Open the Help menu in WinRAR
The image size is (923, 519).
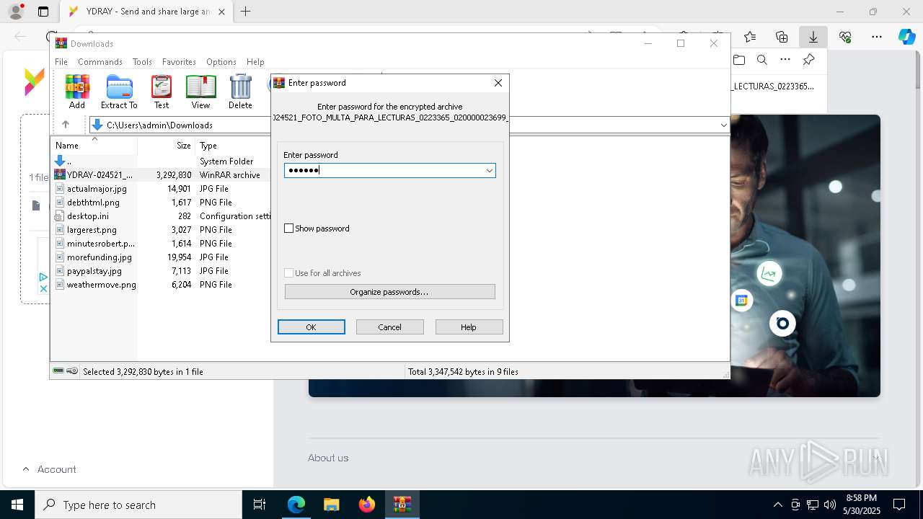255,62
